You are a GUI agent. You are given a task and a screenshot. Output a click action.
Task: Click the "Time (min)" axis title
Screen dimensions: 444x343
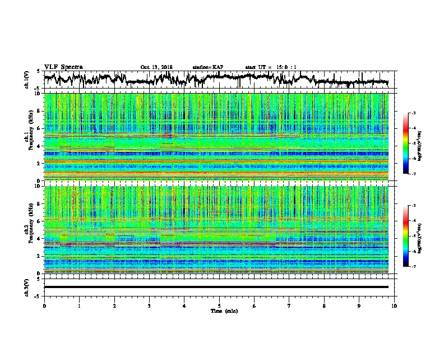pyautogui.click(x=224, y=311)
